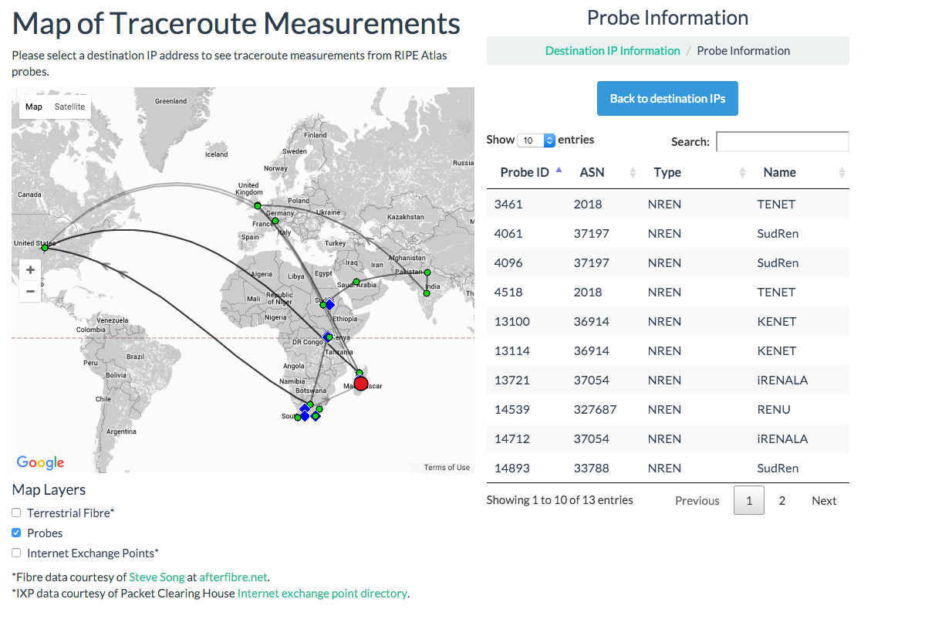Select the row for probe 4518
925x643 pixels.
tap(668, 293)
